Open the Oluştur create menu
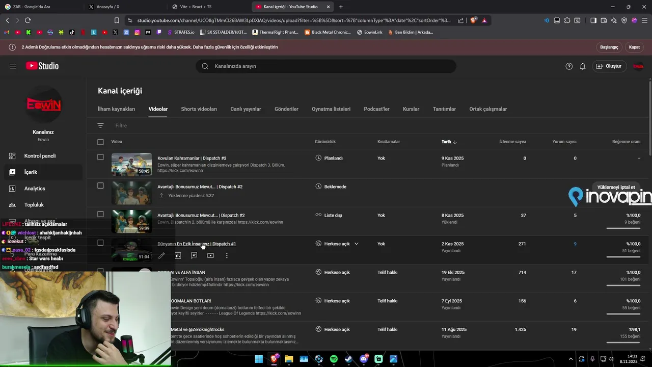 pyautogui.click(x=609, y=66)
